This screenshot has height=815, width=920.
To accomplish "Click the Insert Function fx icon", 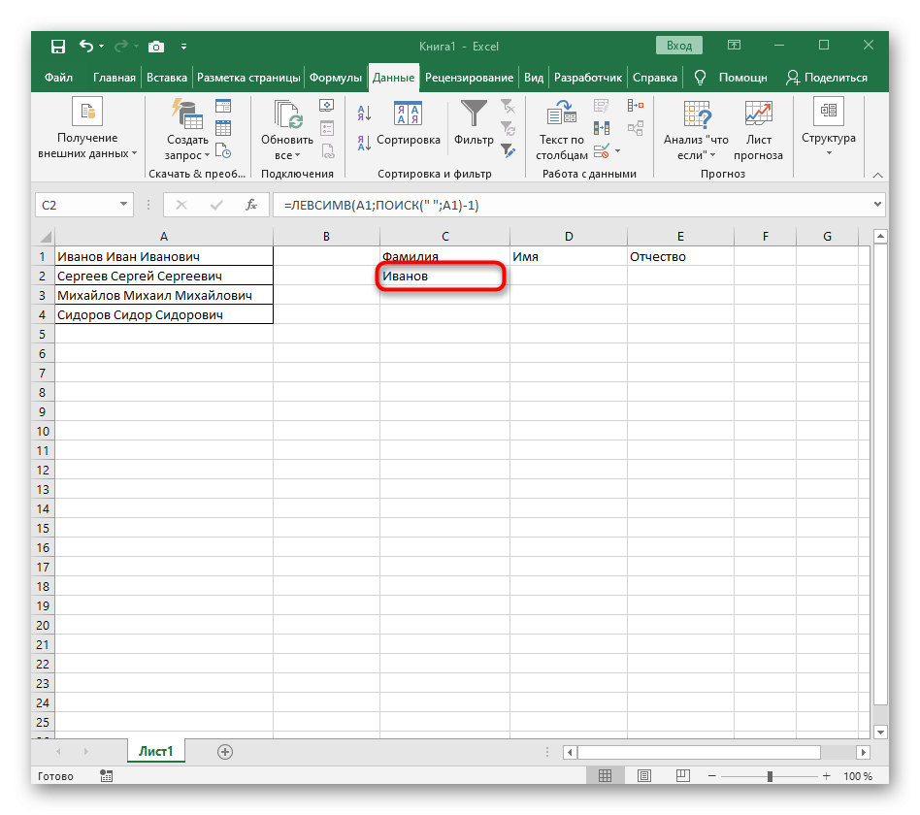I will (x=250, y=205).
